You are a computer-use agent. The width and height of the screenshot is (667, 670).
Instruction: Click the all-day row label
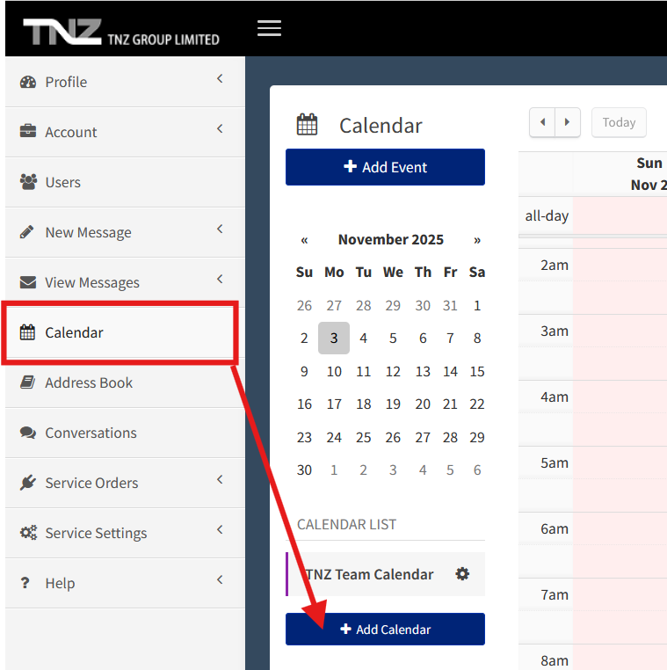pyautogui.click(x=547, y=215)
